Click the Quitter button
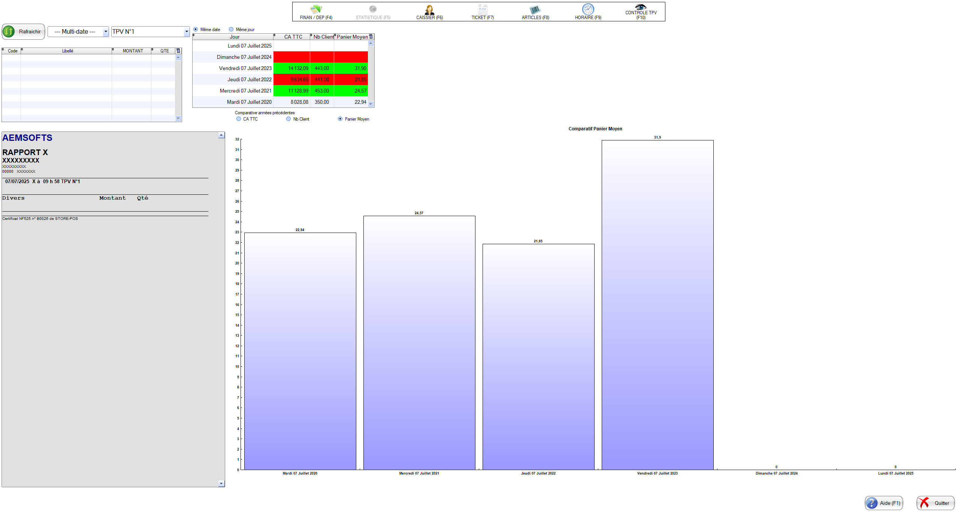958x512 pixels. pos(936,503)
